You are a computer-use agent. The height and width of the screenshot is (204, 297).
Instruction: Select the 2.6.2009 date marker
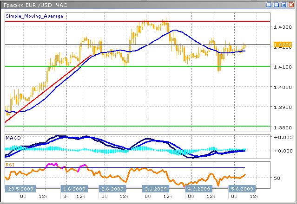[x=112, y=189]
